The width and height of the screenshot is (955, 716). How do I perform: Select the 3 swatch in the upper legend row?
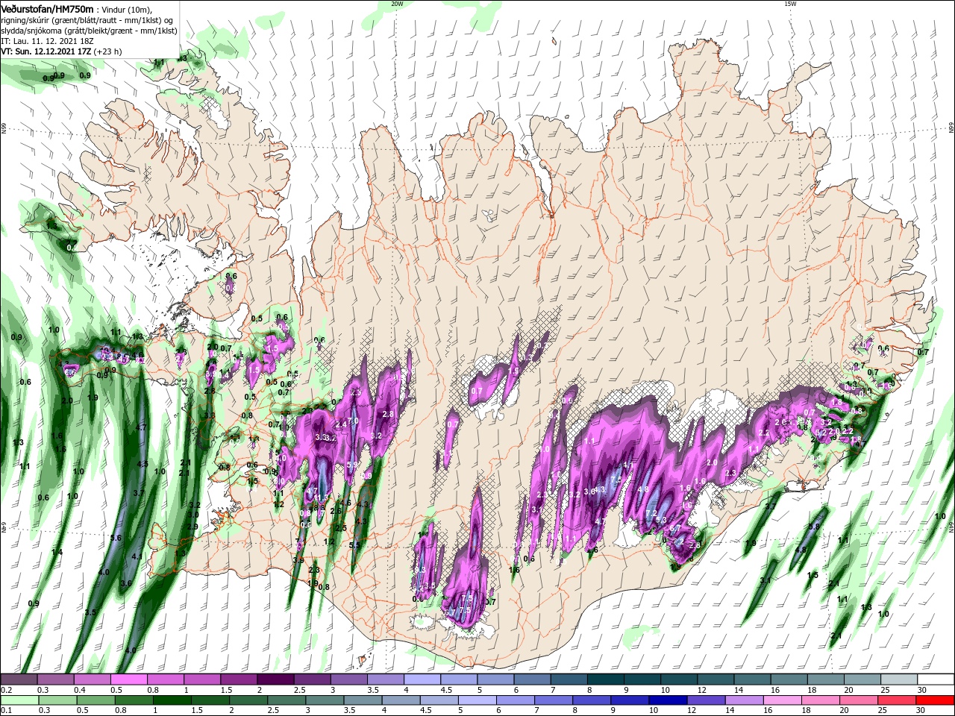[x=348, y=679]
